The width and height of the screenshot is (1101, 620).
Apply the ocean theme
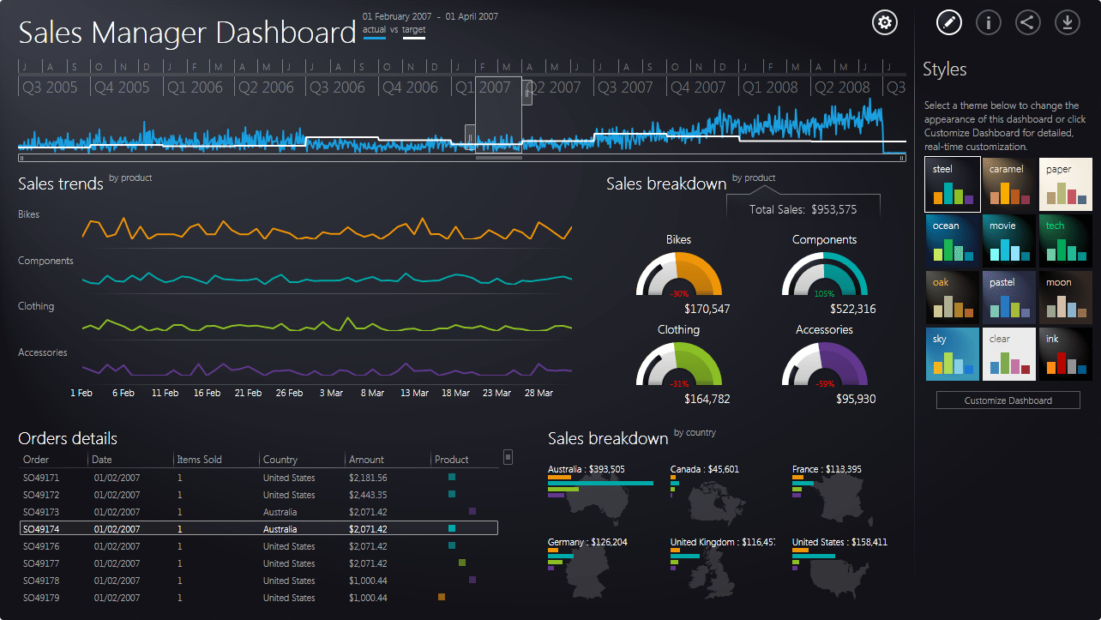(x=953, y=241)
